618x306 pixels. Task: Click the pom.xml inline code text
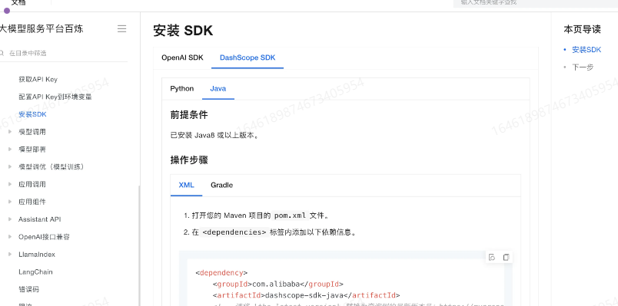tap(290, 216)
